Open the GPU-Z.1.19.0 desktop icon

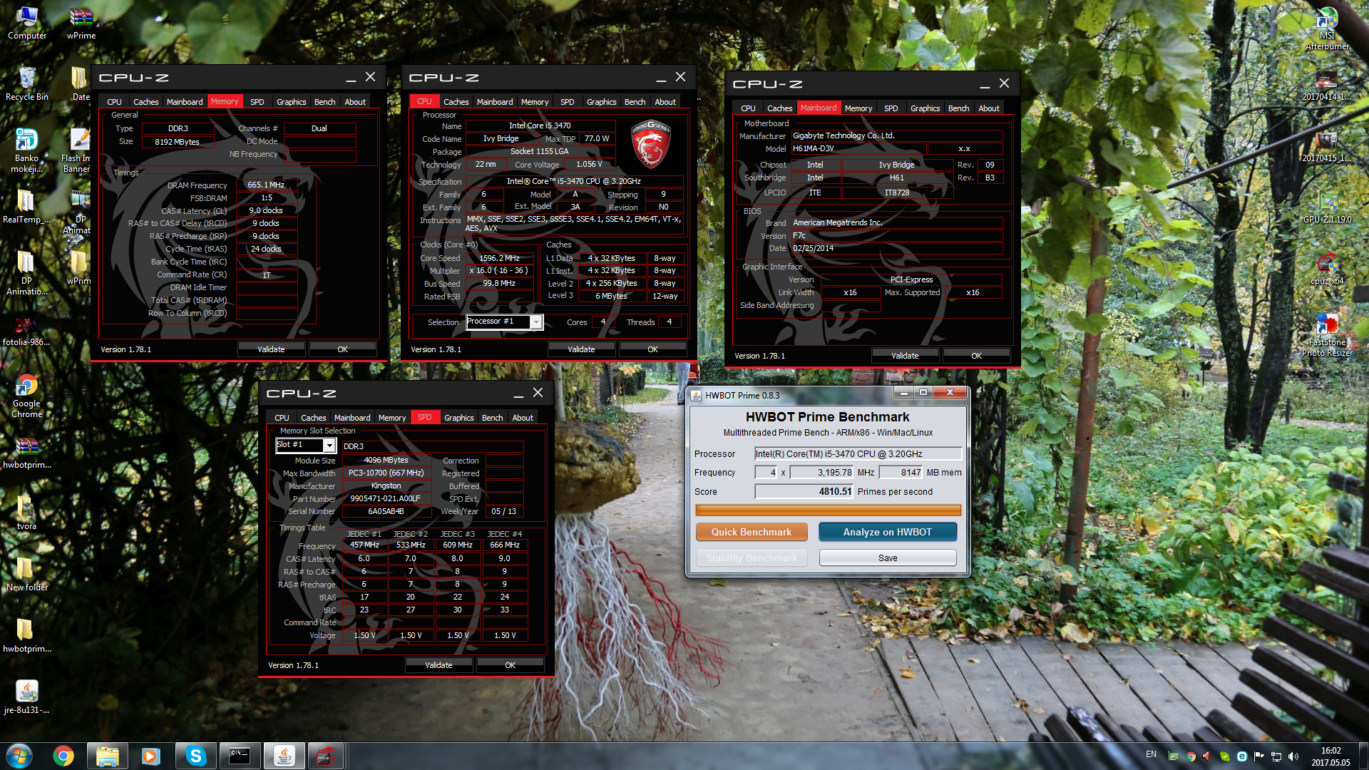1327,207
